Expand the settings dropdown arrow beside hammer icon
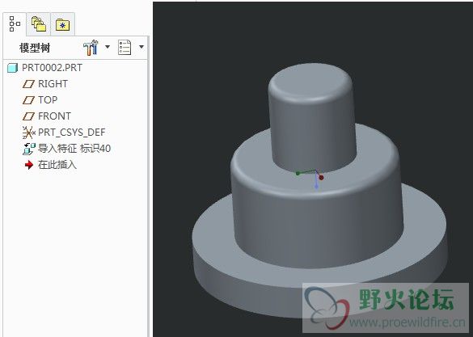Viewport: 473px width, 337px height. (108, 47)
